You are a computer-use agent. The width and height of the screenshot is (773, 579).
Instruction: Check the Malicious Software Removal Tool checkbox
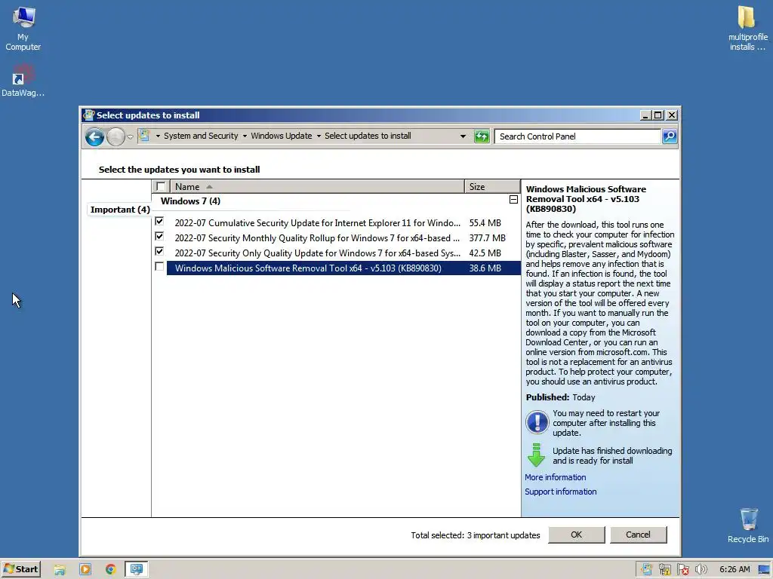(x=159, y=266)
